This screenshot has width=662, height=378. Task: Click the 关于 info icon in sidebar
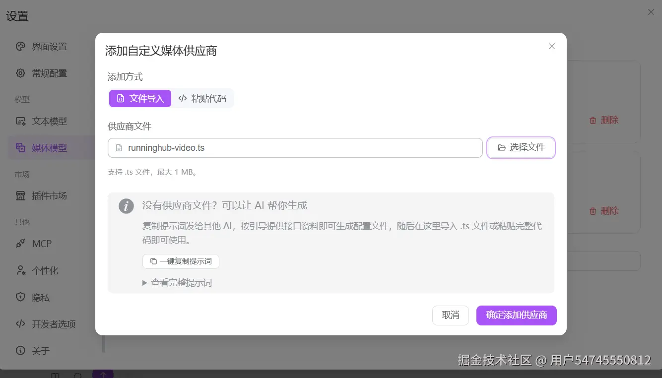pyautogui.click(x=20, y=351)
